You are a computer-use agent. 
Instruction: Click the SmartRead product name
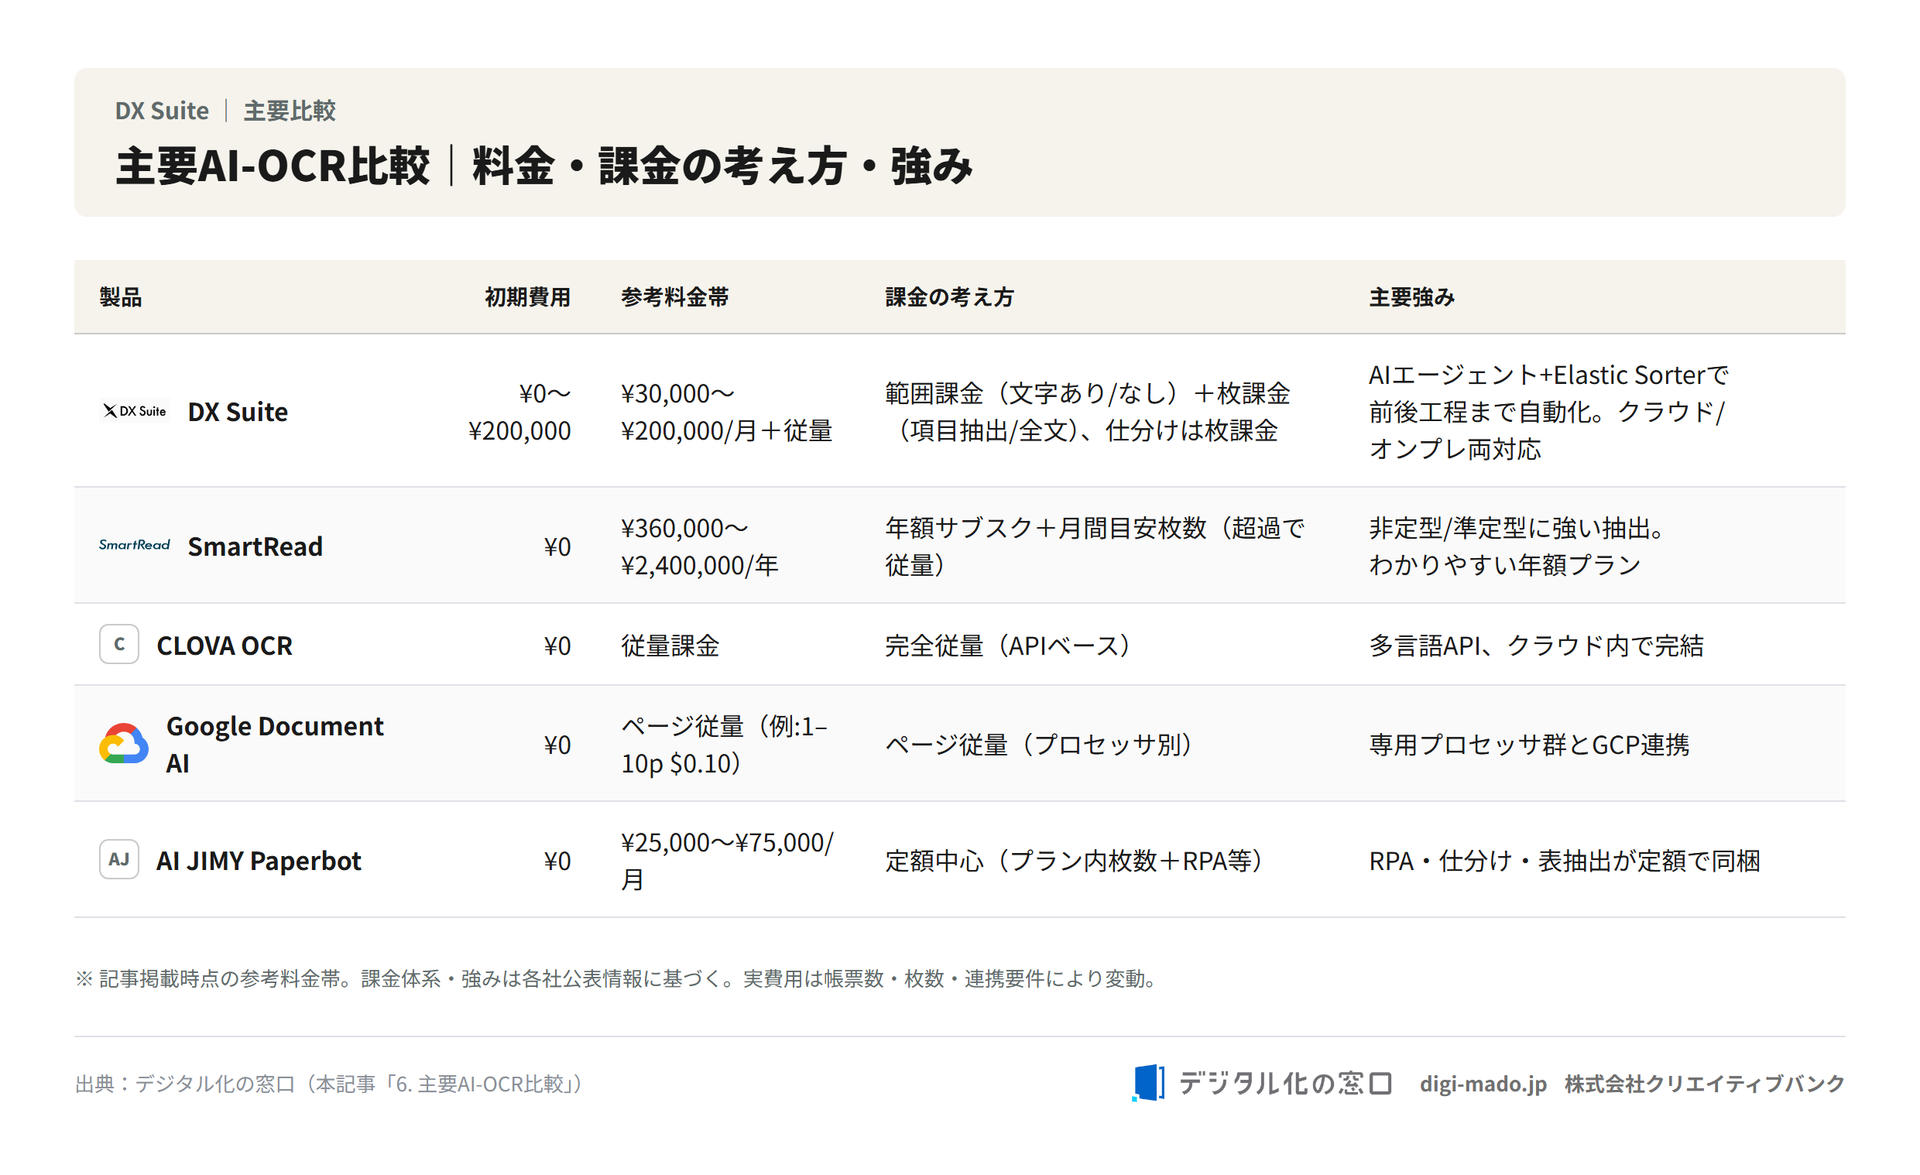(x=255, y=546)
